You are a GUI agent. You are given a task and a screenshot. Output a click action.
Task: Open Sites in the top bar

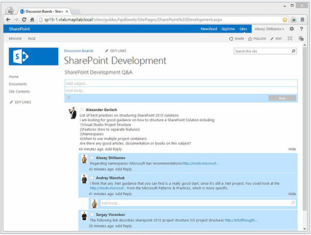click(243, 29)
